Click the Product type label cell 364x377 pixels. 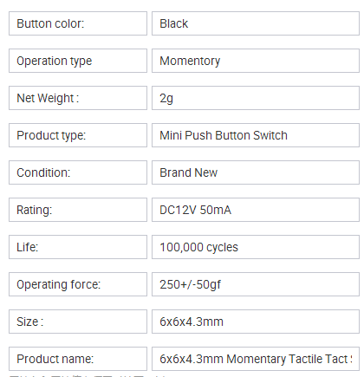(78, 135)
